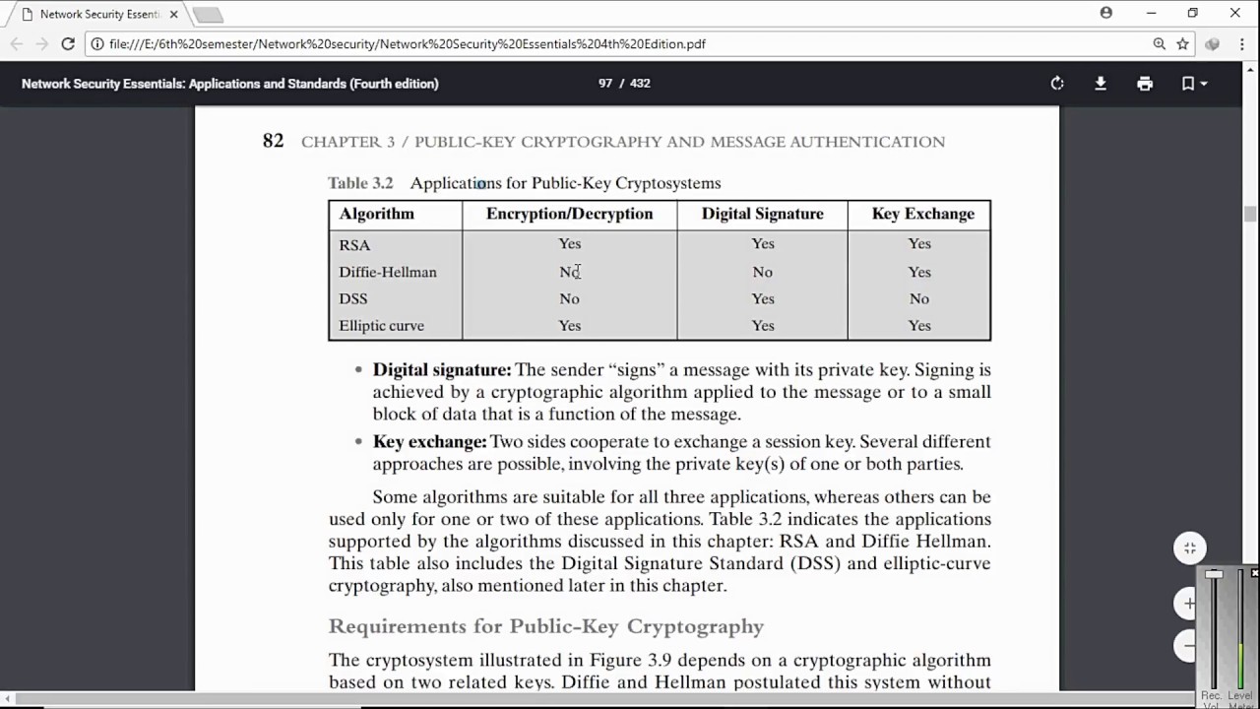Zoom in with the plus button
The height and width of the screenshot is (709, 1260).
[1189, 603]
